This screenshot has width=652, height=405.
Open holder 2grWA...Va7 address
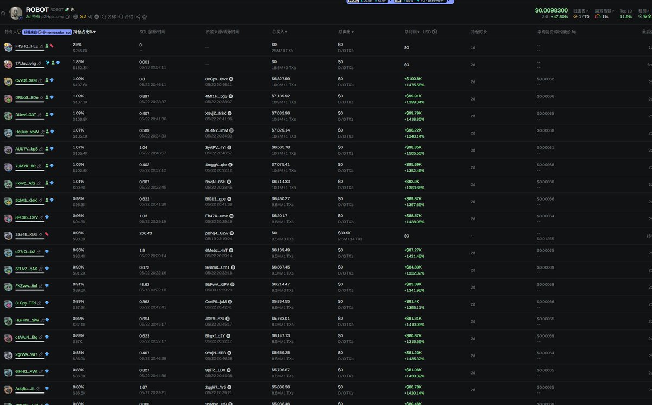coord(26,354)
